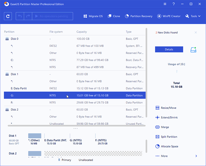Launch WinPE Creator

pyautogui.click(x=160, y=16)
